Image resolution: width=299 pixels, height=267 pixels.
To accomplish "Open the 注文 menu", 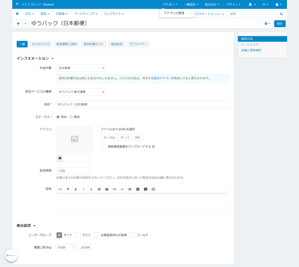I will coord(30,14).
